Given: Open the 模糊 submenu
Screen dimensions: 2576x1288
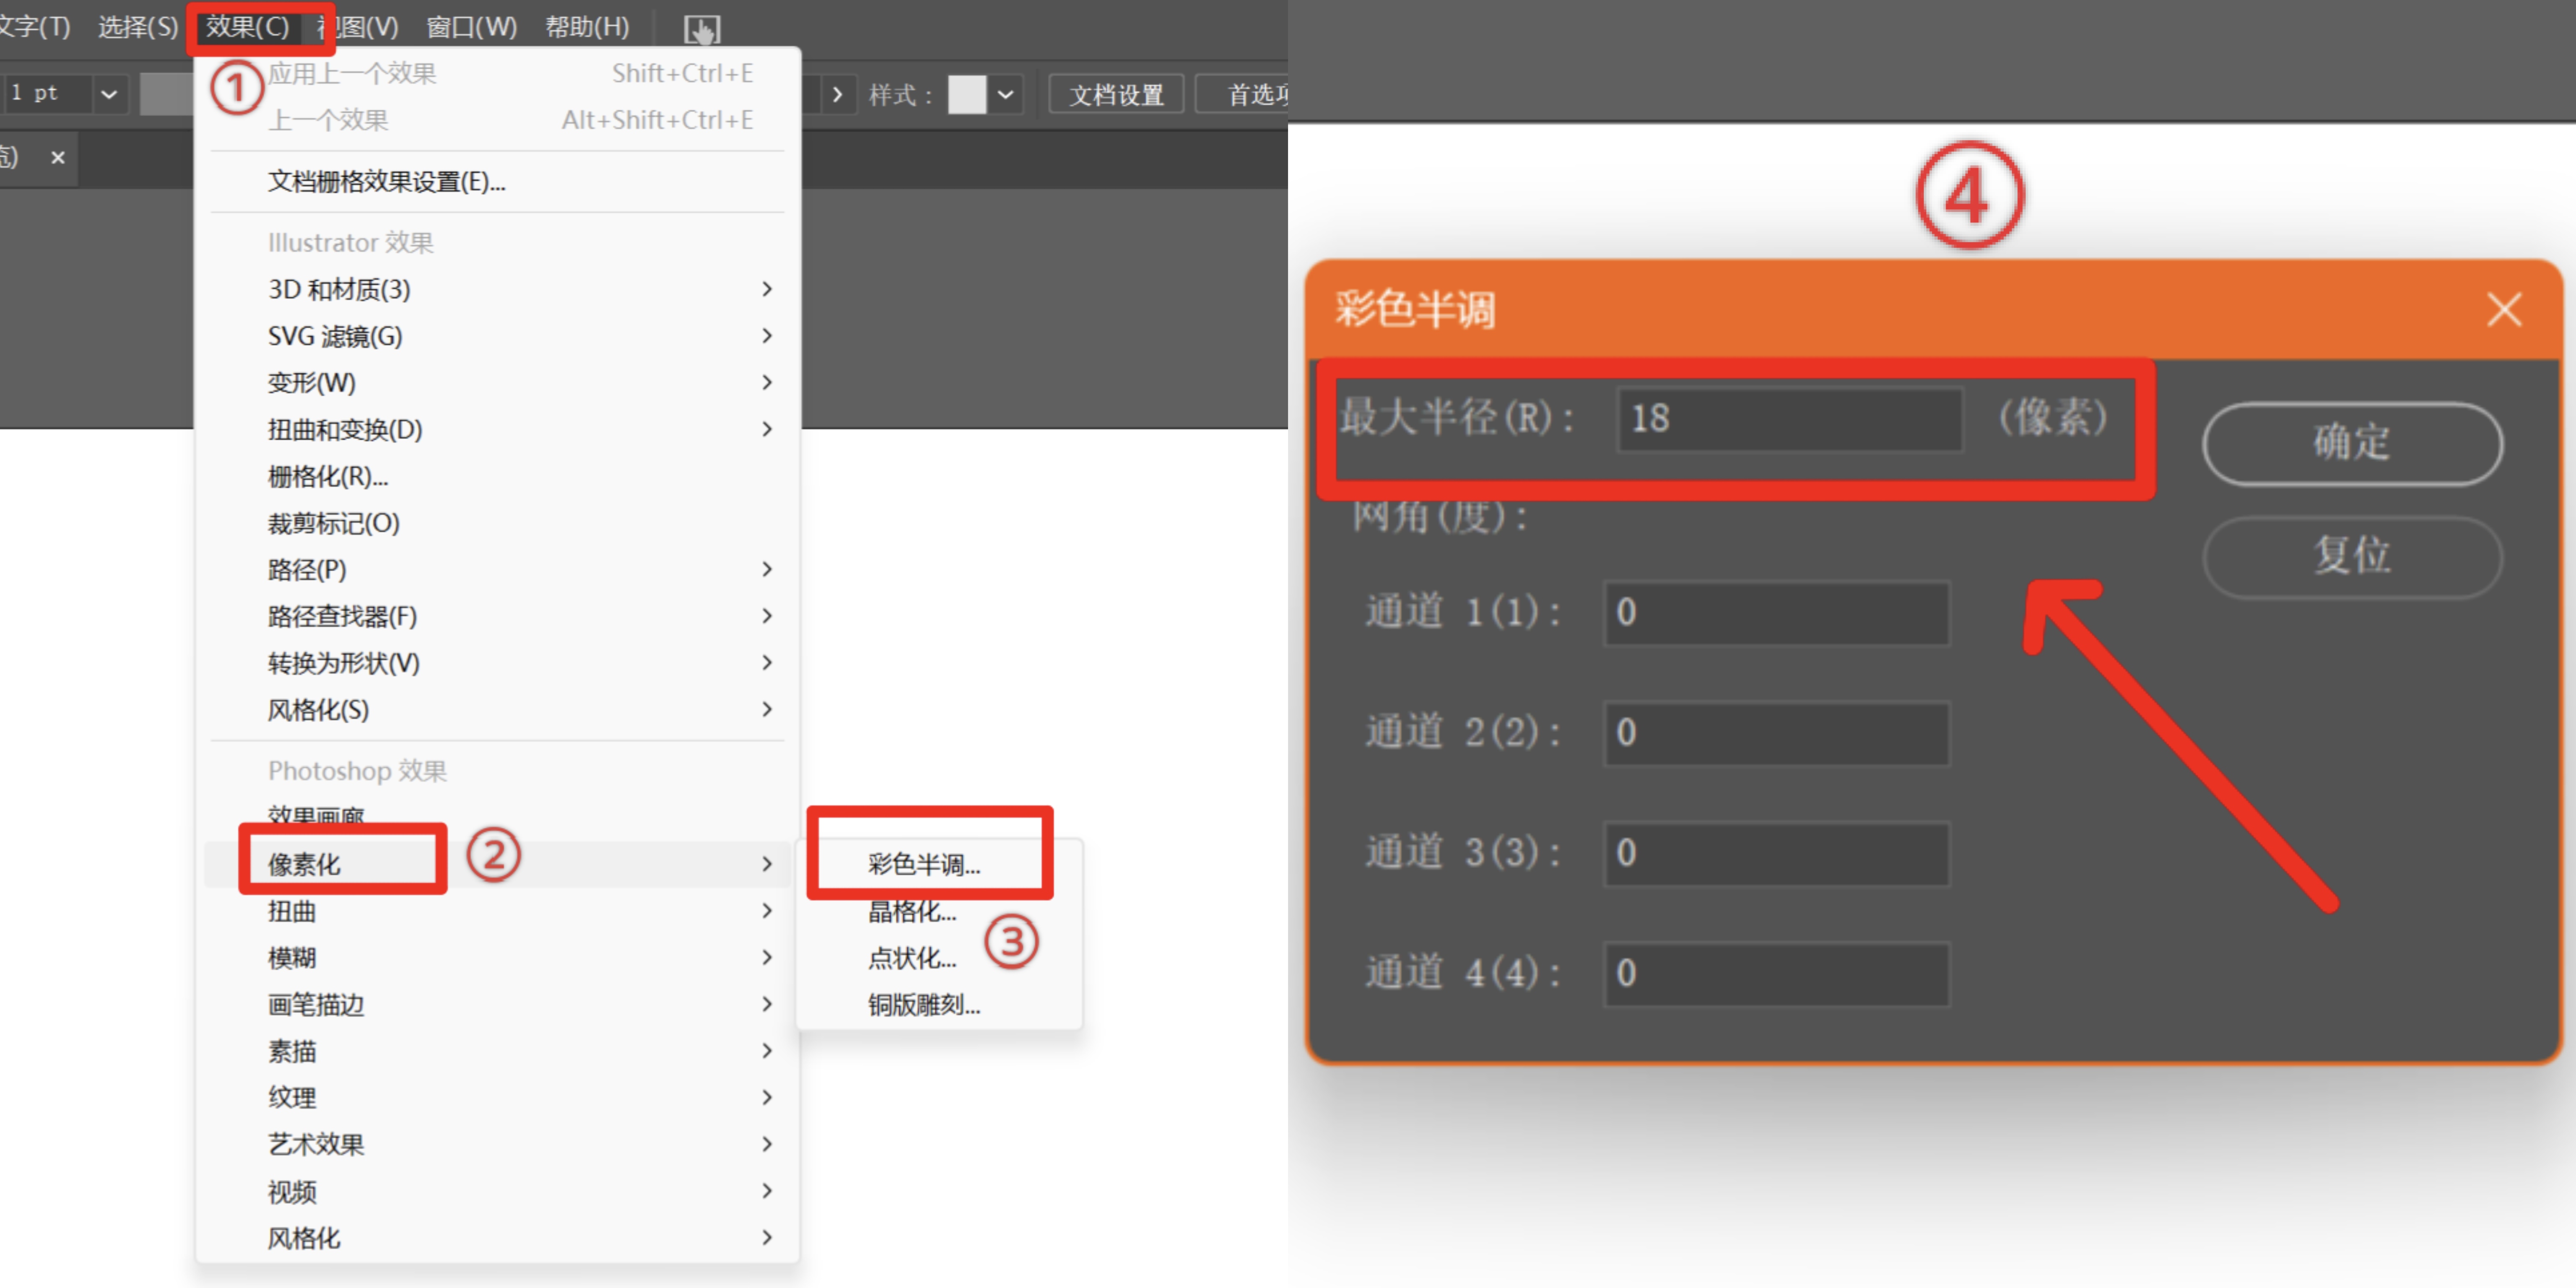Looking at the screenshot, I should pos(497,958).
